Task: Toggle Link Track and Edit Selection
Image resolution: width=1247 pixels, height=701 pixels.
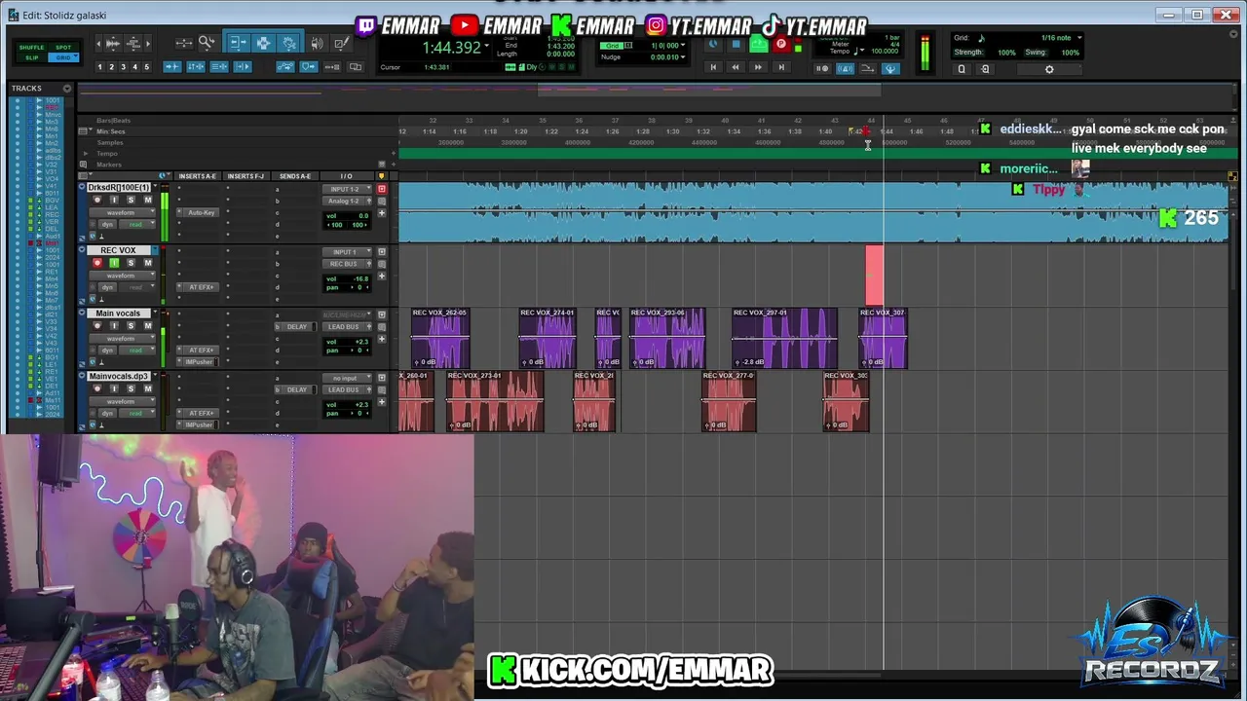Action: click(x=219, y=67)
